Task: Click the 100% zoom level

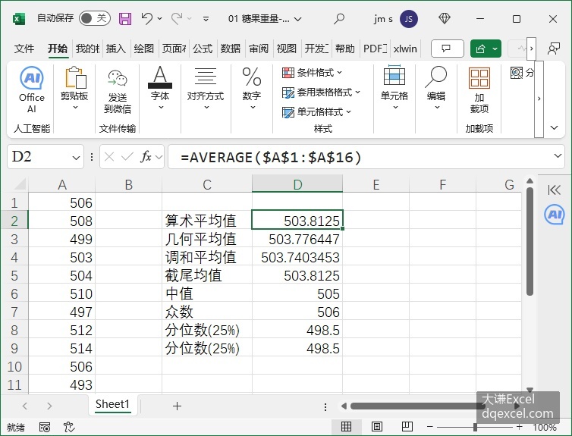Action: [x=545, y=427]
